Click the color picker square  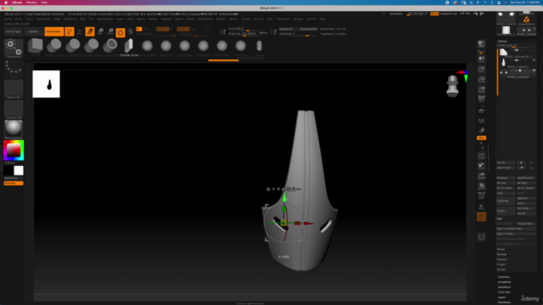click(x=14, y=151)
